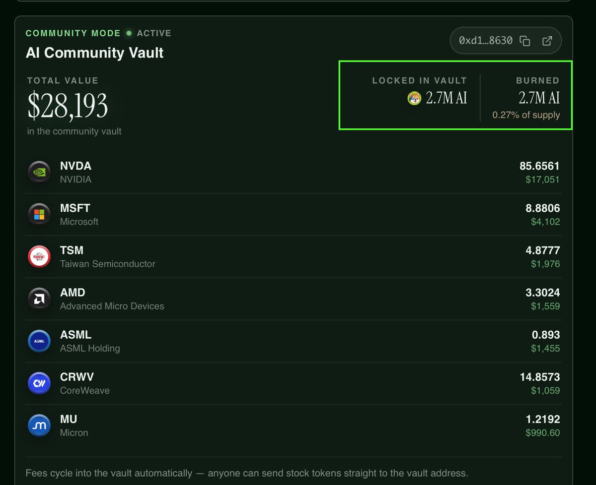The height and width of the screenshot is (485, 596).
Task: Click CRWV value $1,059
Action: point(545,390)
